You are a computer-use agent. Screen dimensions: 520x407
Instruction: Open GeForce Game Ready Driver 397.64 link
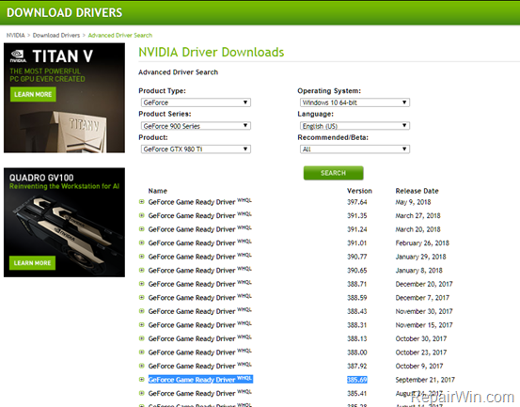(x=199, y=202)
